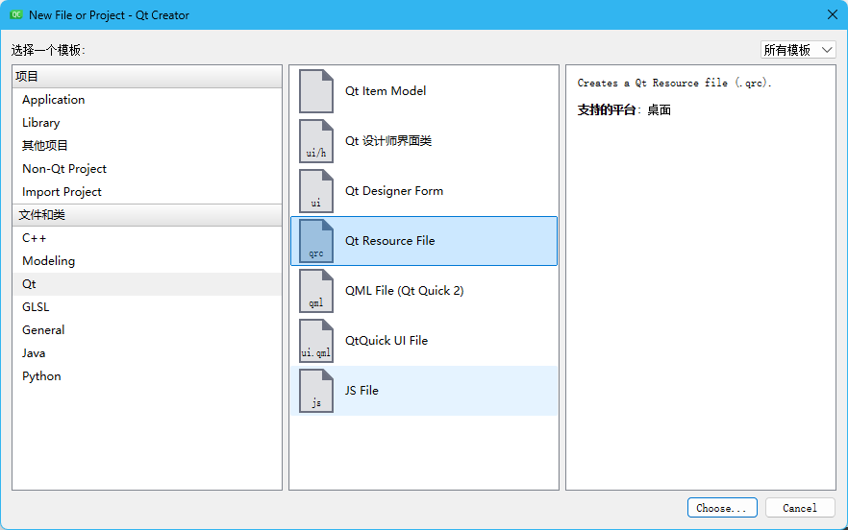
Task: Click the Cancel button
Action: tap(800, 508)
